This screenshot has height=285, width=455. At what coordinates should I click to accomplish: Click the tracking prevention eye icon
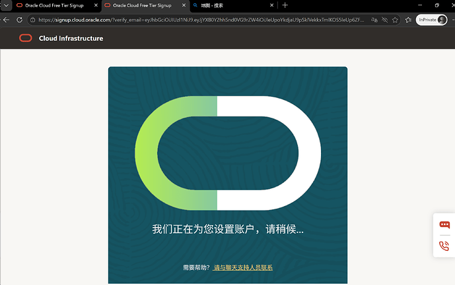(x=384, y=20)
